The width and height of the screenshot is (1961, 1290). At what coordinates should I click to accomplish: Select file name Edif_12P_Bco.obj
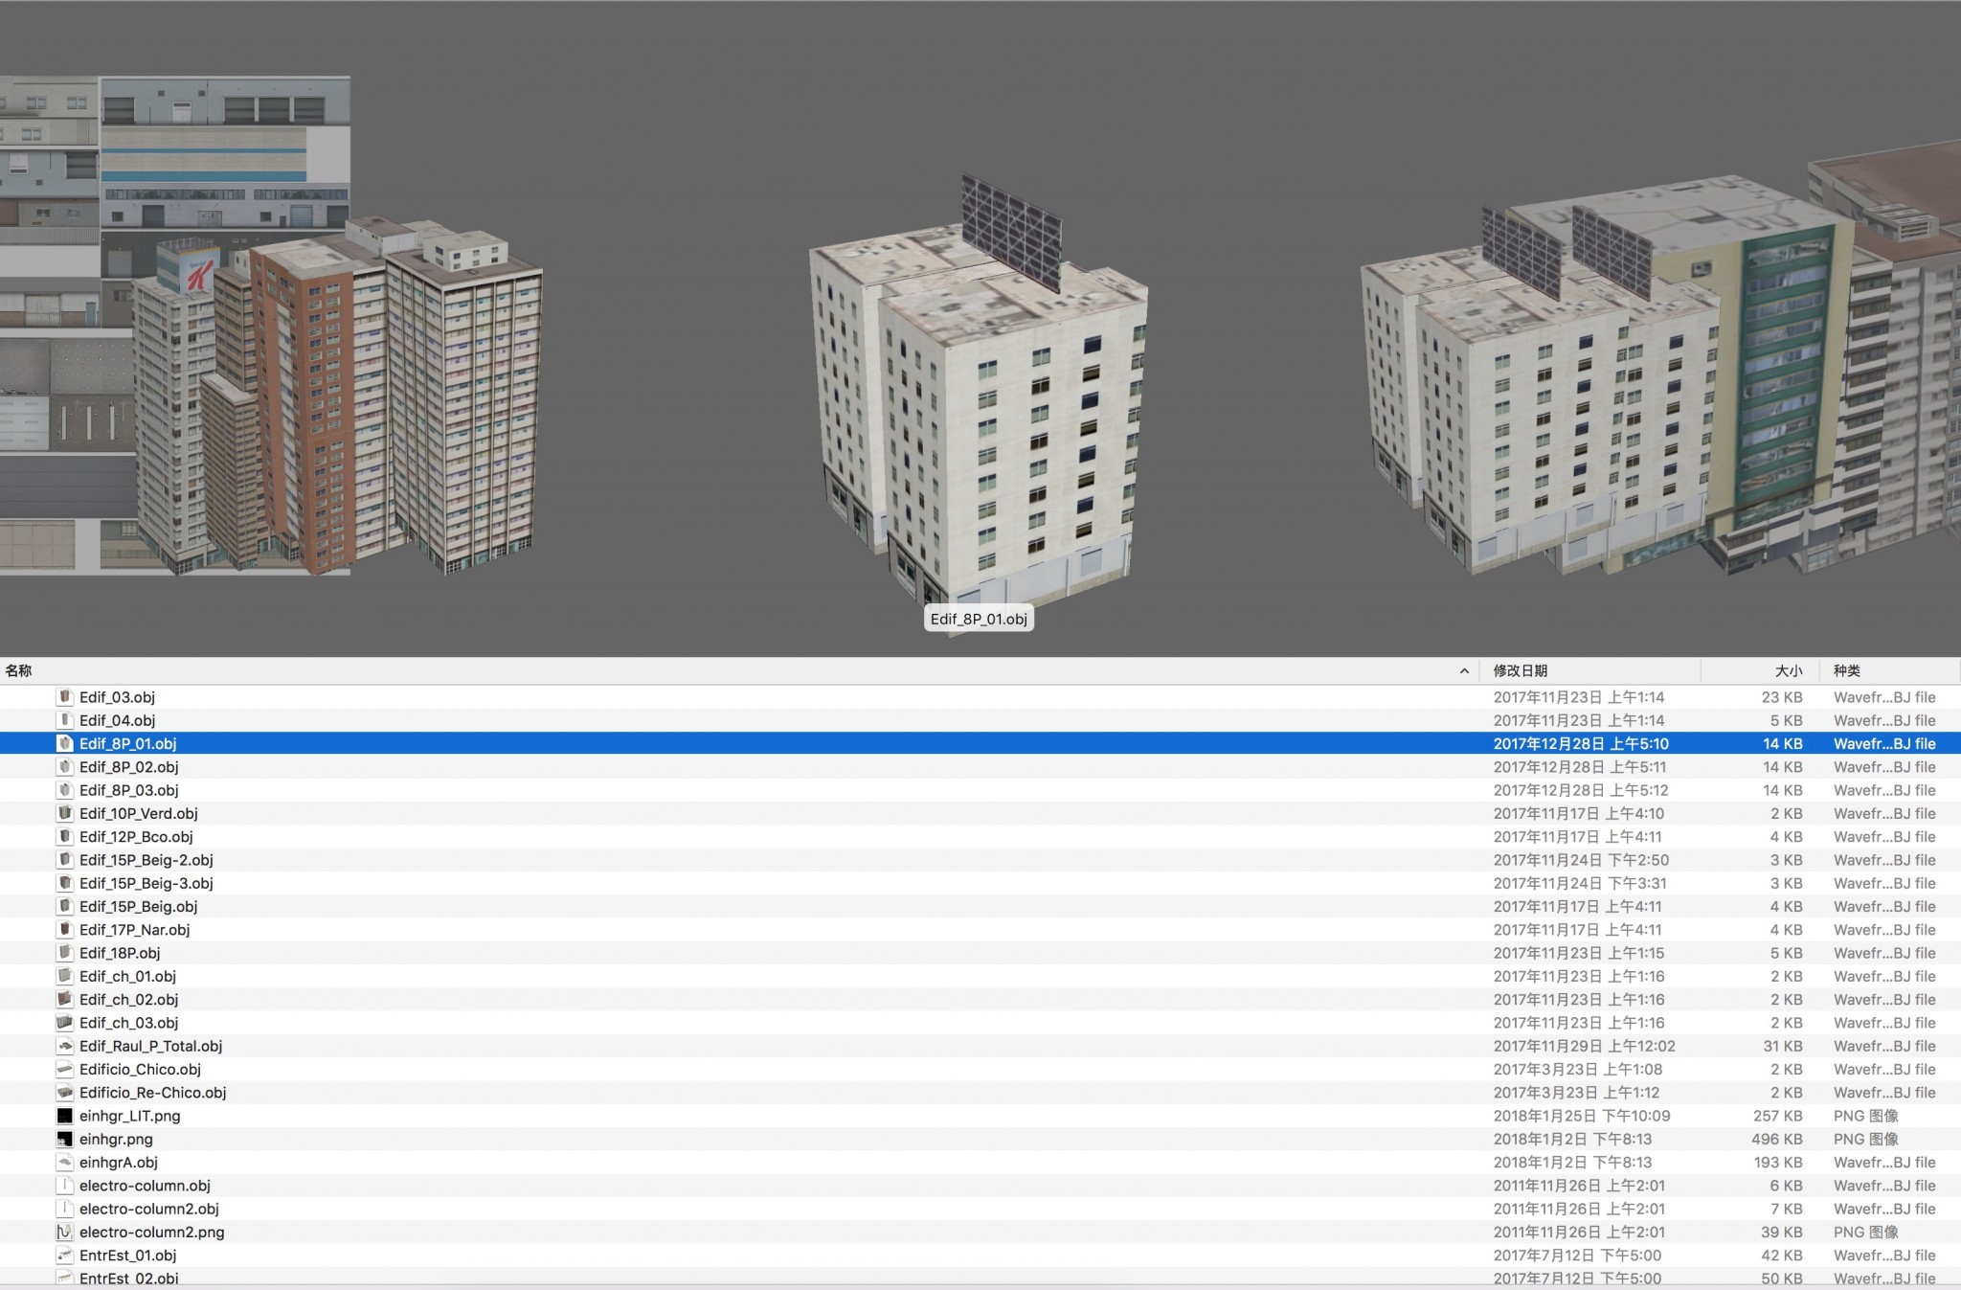pos(136,837)
